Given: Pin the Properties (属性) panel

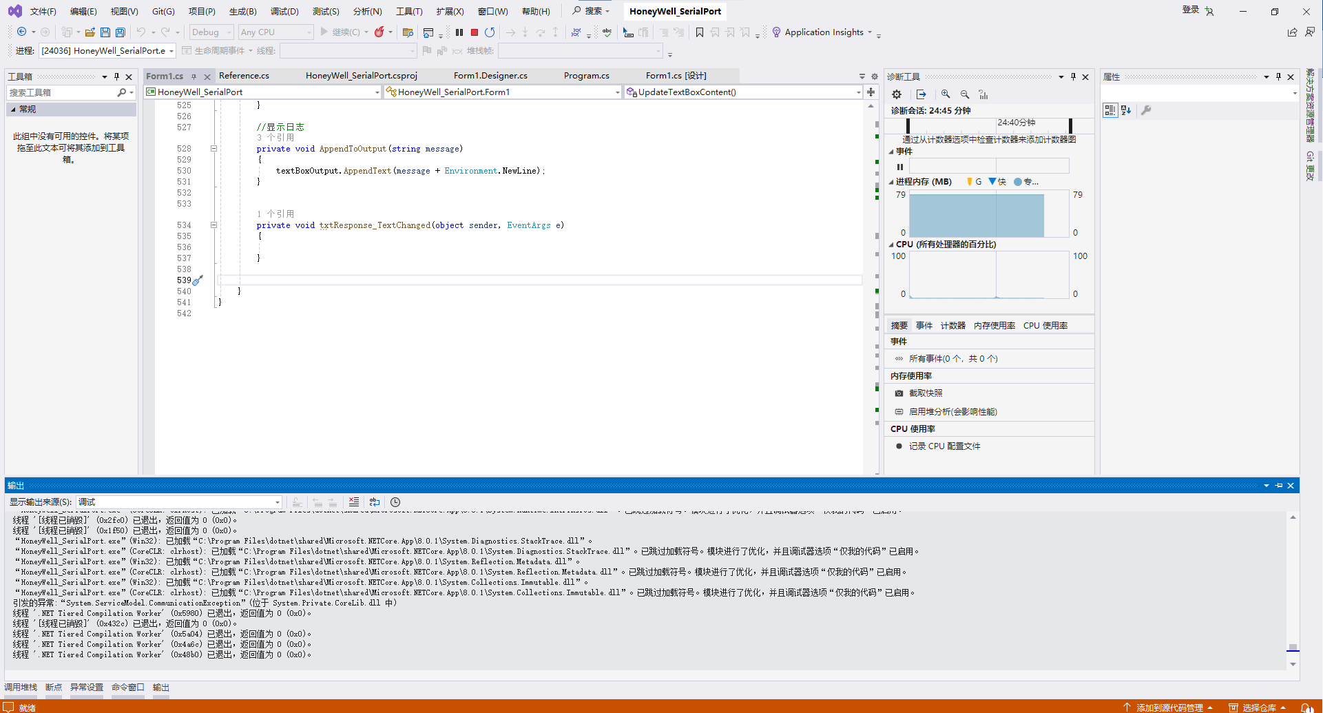Looking at the screenshot, I should click(x=1278, y=76).
